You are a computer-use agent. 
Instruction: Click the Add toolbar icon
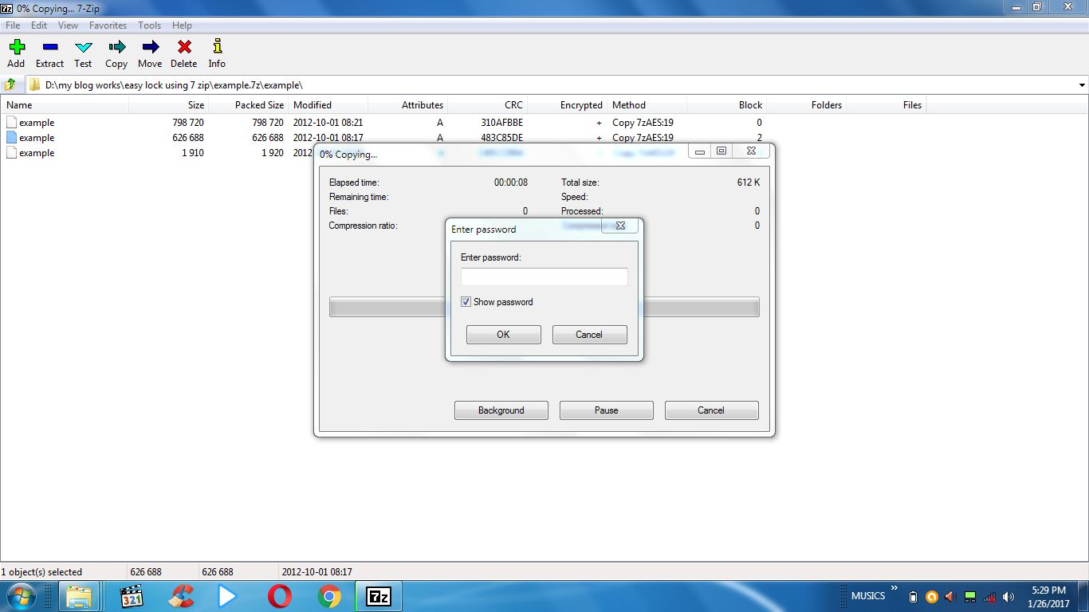tap(16, 47)
